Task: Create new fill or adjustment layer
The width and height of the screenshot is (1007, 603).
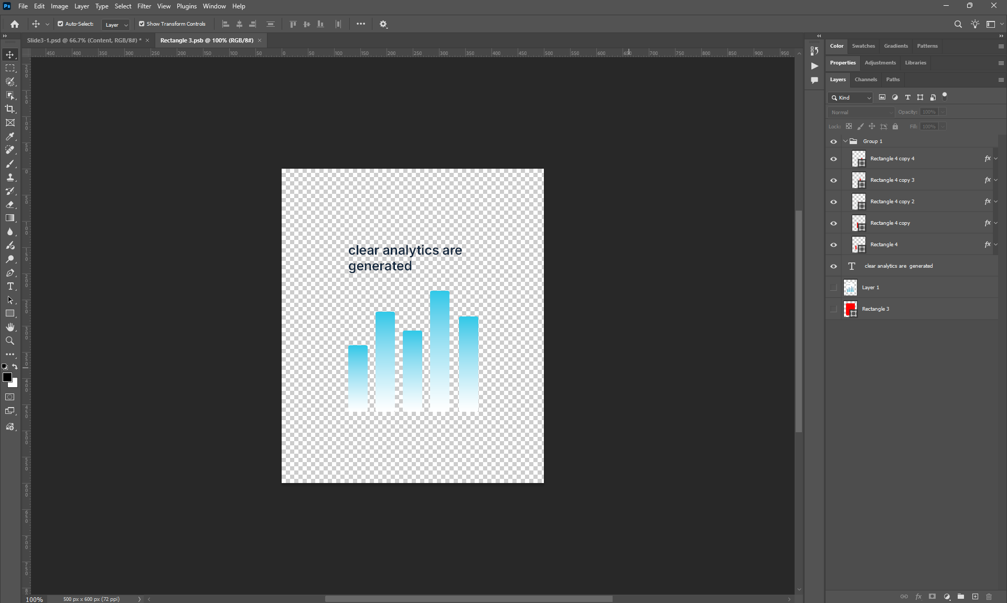Action: (x=947, y=596)
